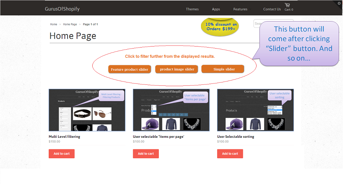Click the Home Page breadcrumb link
This screenshot has height=188, width=343.
(x=70, y=24)
